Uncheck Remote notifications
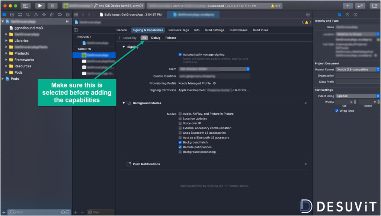381x216 pixels. [x=180, y=147]
